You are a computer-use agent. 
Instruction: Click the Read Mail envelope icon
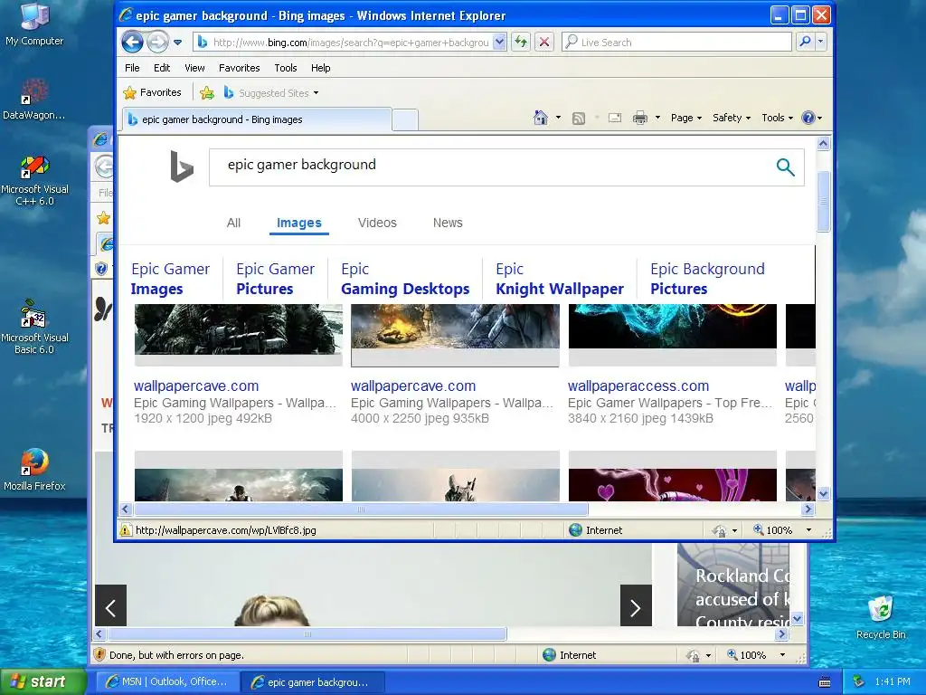[615, 118]
